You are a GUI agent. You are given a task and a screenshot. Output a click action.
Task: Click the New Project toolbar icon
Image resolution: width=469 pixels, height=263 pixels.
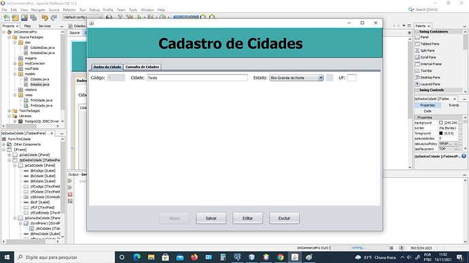(x=15, y=18)
